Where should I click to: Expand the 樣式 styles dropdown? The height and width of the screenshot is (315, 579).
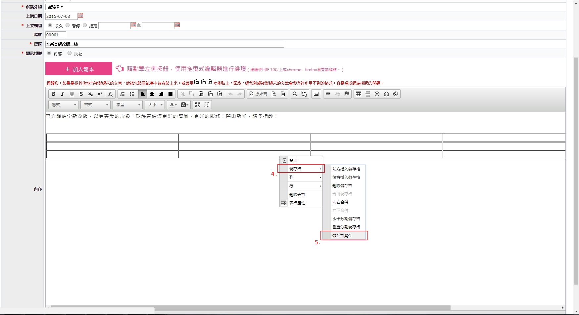tap(64, 105)
